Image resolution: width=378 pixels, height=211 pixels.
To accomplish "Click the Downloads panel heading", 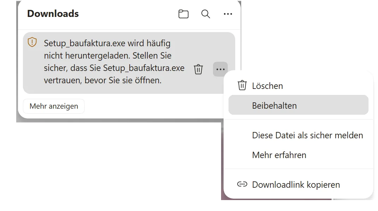I will click(53, 14).
